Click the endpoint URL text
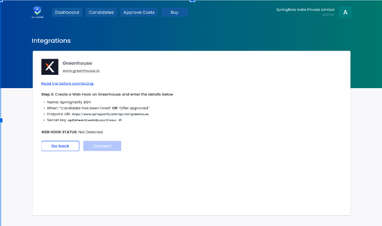The image size is (382, 226). (x=110, y=114)
